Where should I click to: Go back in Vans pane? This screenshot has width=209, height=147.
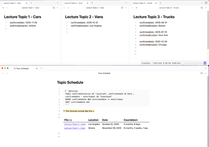[65, 8]
